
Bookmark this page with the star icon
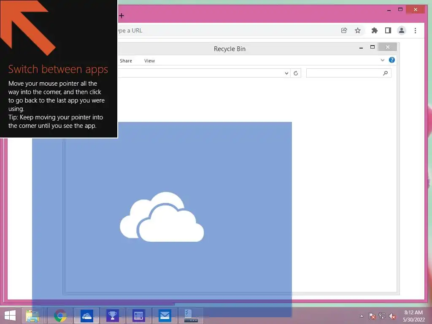point(358,30)
